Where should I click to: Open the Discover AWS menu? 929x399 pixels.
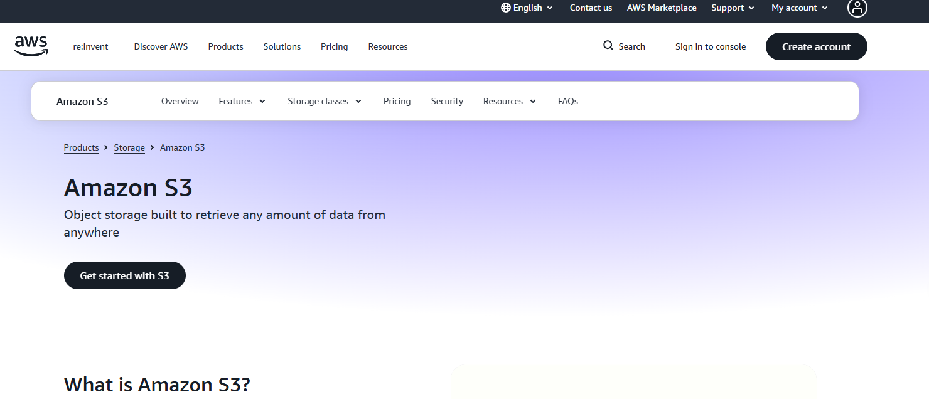click(161, 46)
